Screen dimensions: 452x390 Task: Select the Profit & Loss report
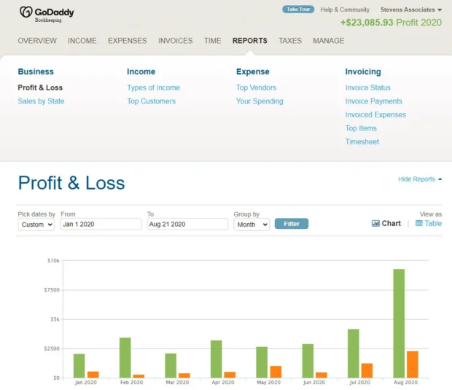(x=40, y=87)
